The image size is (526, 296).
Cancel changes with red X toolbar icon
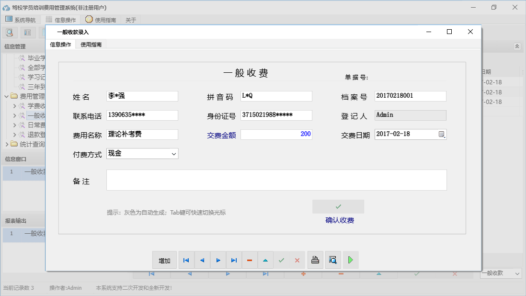tap(297, 260)
